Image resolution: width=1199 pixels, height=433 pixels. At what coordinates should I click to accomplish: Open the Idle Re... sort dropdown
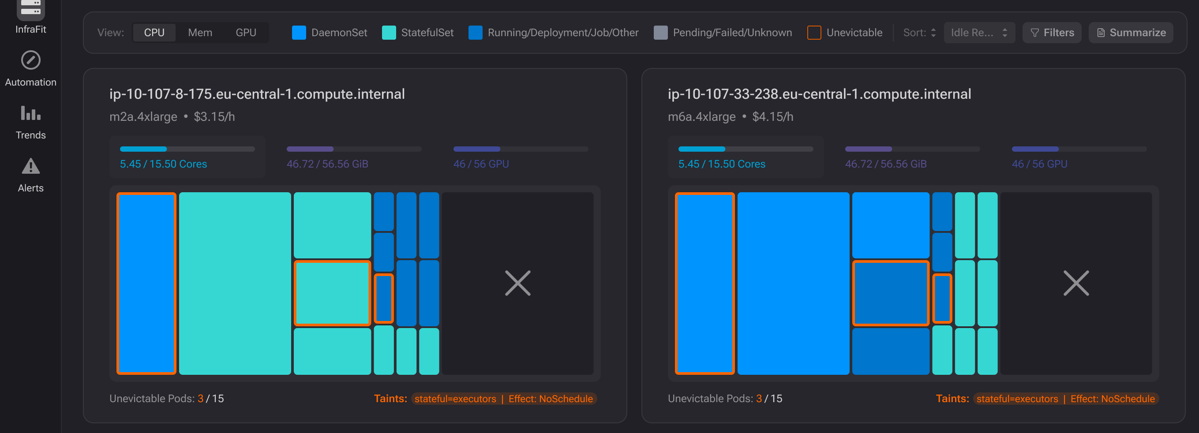pos(979,33)
